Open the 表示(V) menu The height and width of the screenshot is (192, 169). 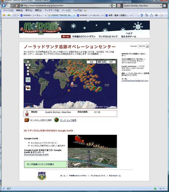point(29,11)
